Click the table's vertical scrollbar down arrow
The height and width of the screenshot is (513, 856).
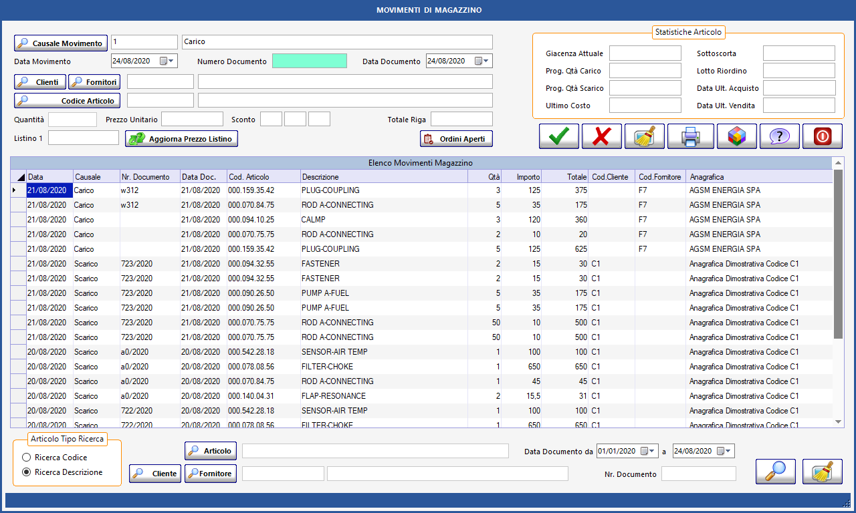pos(839,421)
